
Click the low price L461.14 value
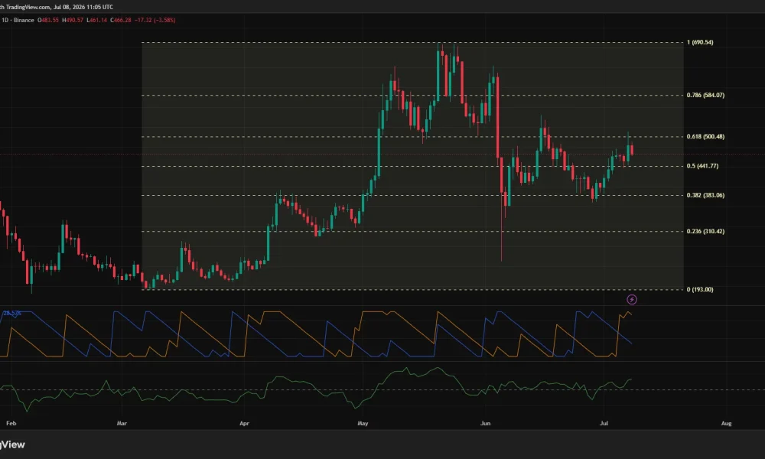(x=96, y=21)
